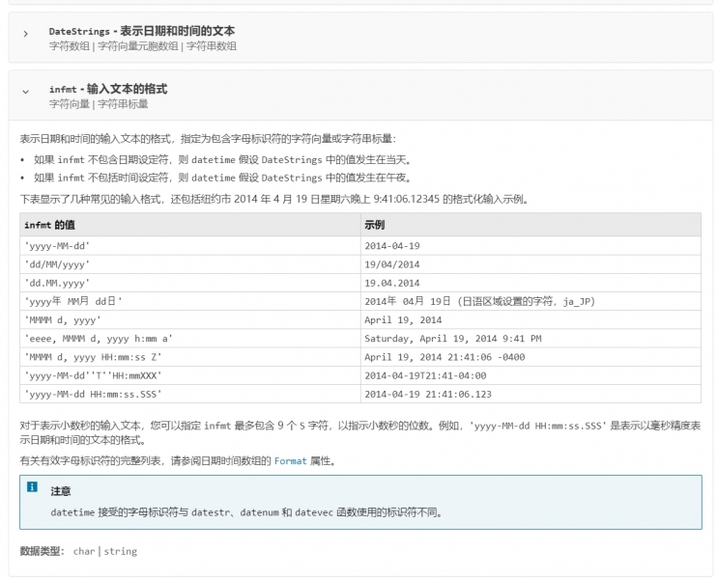
Task: Select the 'dd/MM/yyyy' format cell
Action: coord(57,263)
